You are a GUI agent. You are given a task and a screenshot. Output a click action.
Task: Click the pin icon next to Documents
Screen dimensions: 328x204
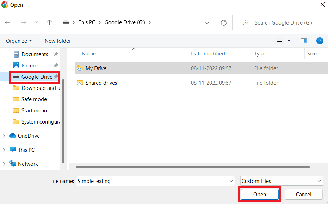click(56, 54)
